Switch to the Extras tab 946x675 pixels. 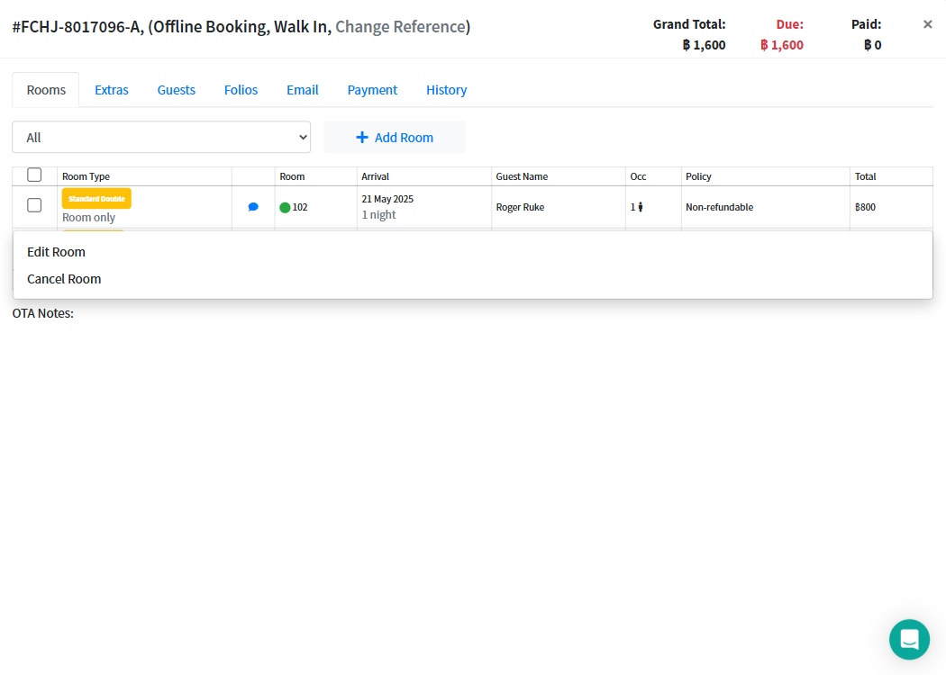(x=112, y=90)
